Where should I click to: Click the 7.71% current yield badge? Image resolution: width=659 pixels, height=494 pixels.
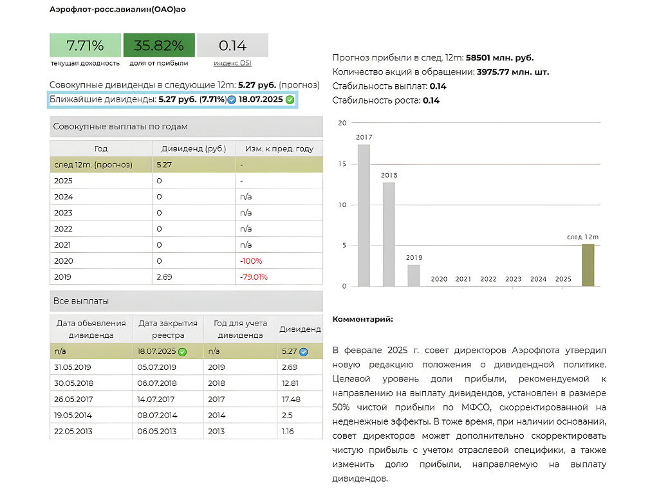85,46
